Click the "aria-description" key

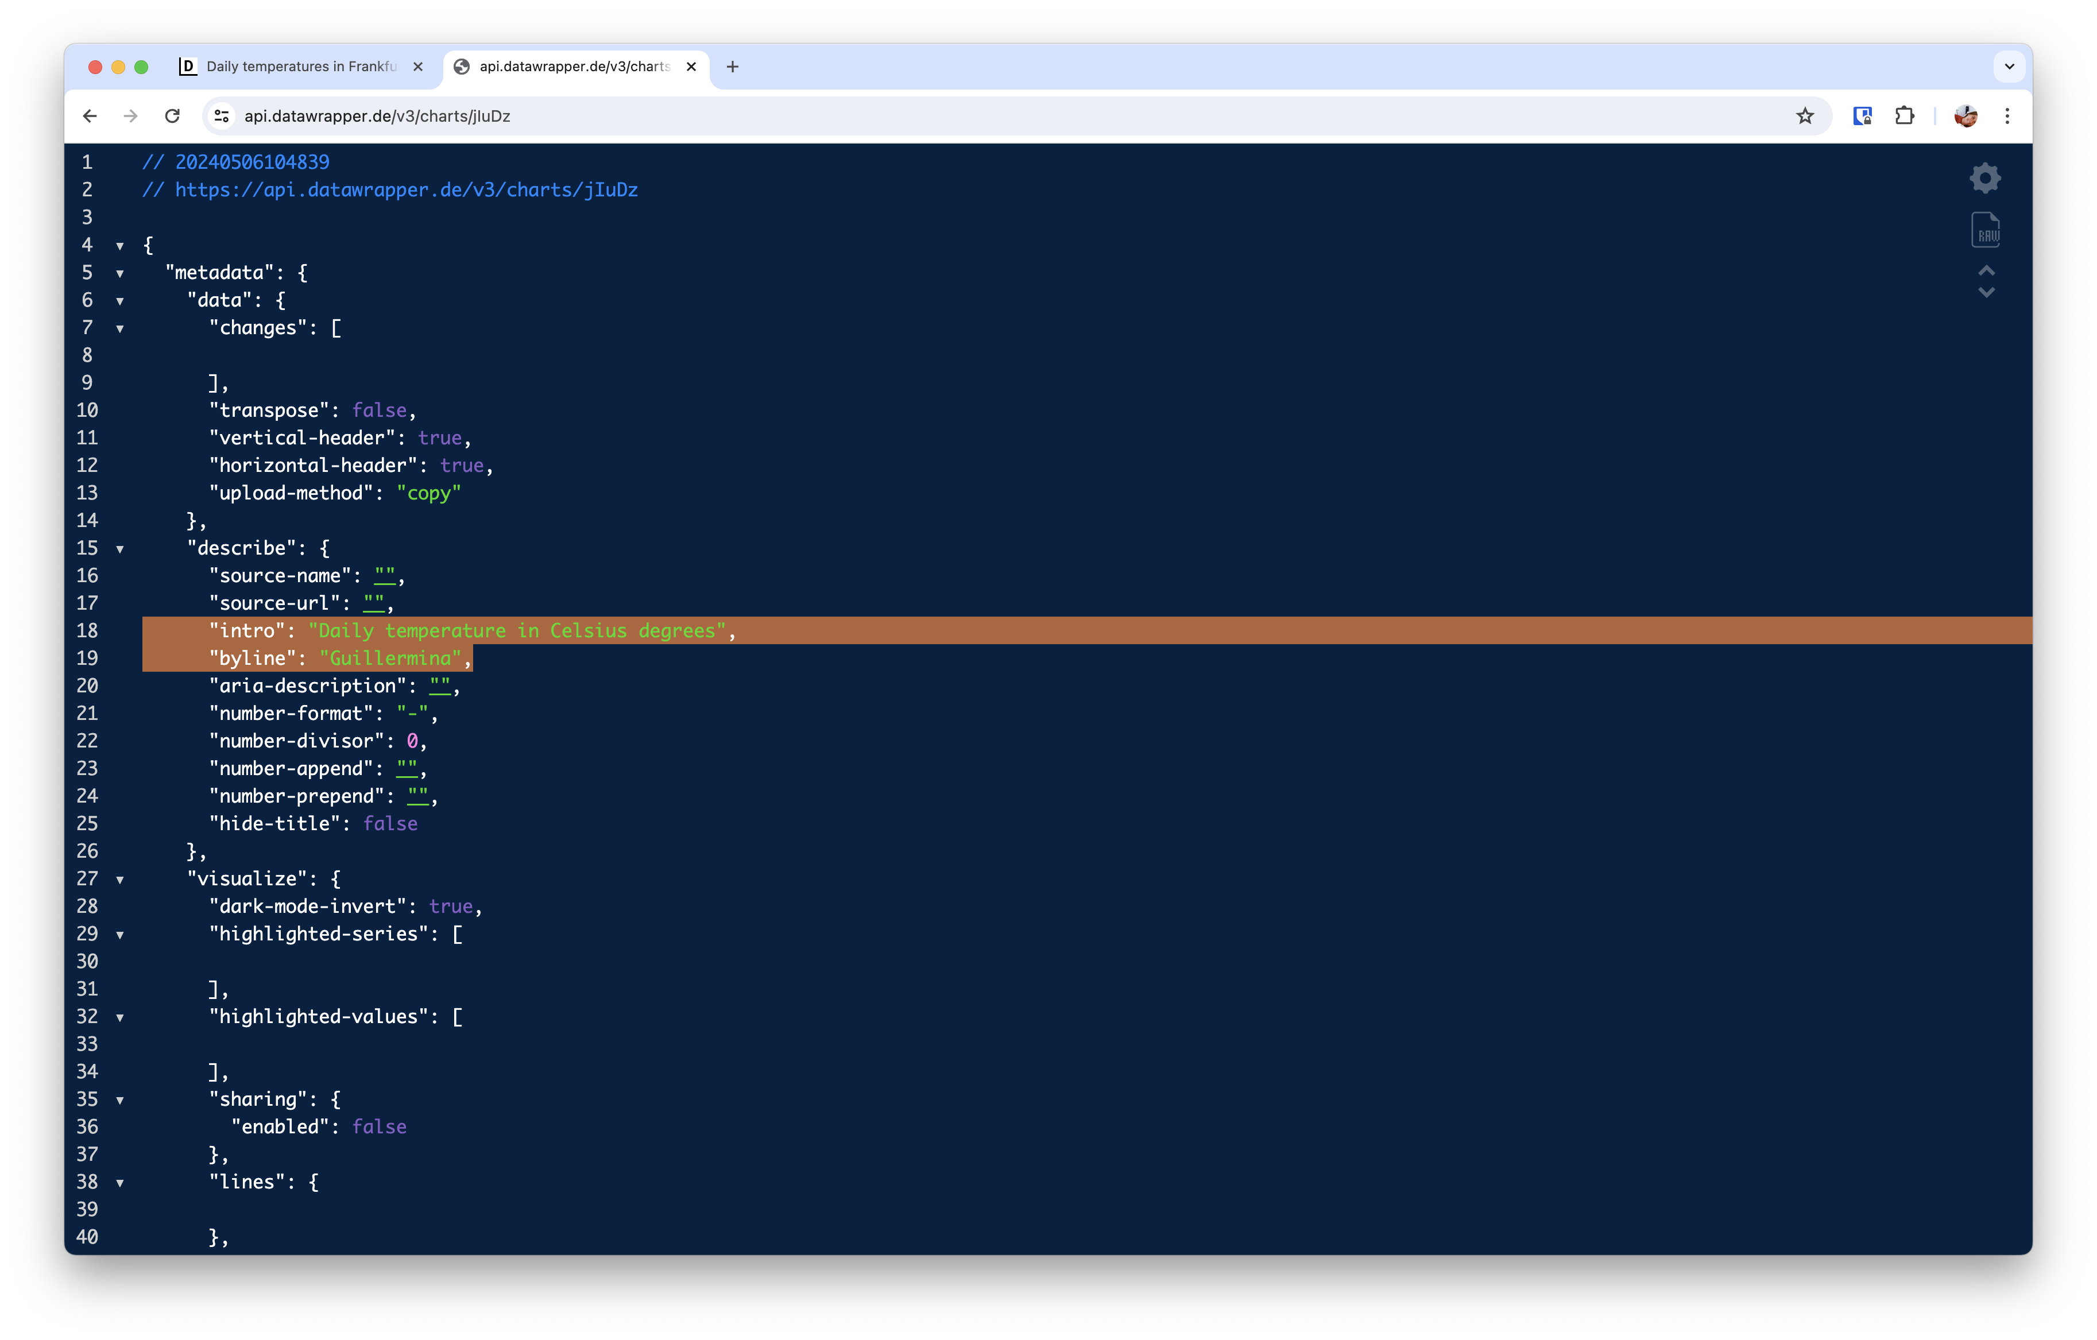[x=307, y=686]
